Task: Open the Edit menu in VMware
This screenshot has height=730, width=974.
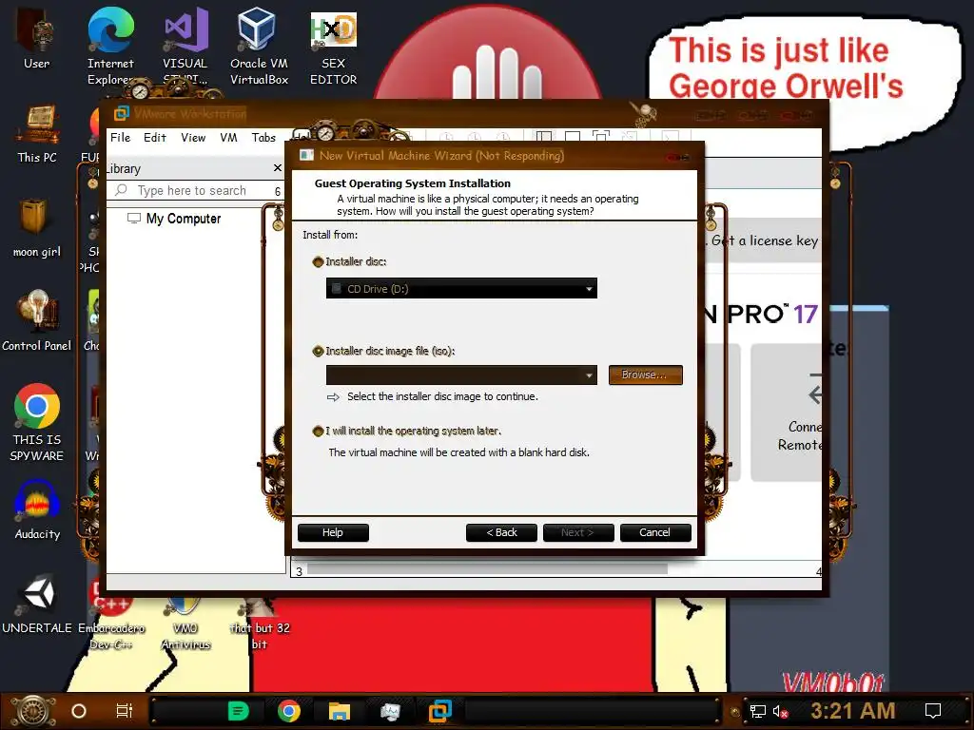Action: 155,137
